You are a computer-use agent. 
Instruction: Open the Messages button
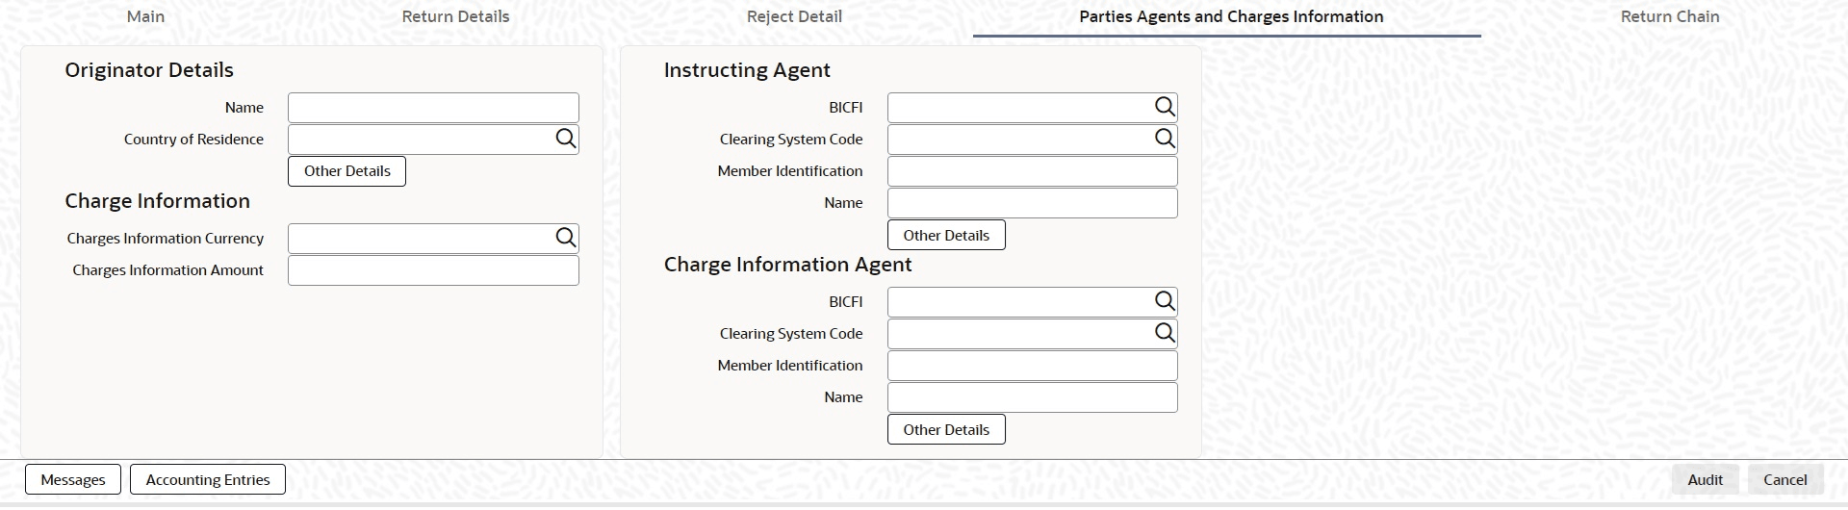(x=73, y=479)
